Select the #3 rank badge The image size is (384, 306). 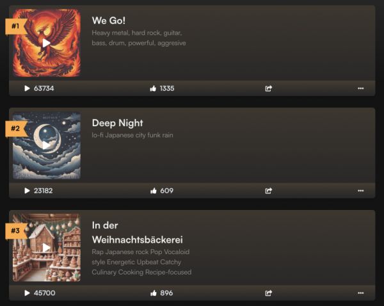(x=16, y=230)
